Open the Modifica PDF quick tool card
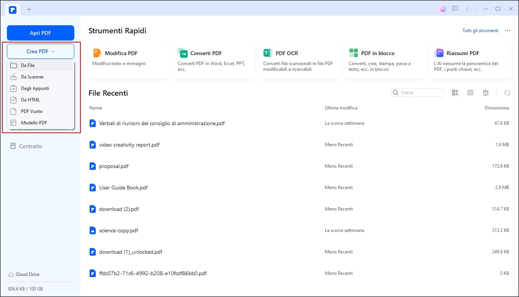 (x=128, y=62)
